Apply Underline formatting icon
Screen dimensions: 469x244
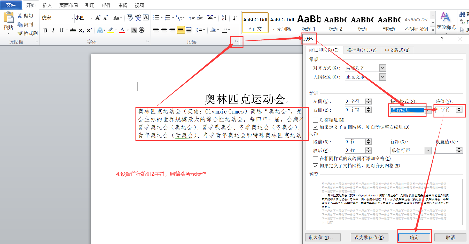click(x=61, y=30)
